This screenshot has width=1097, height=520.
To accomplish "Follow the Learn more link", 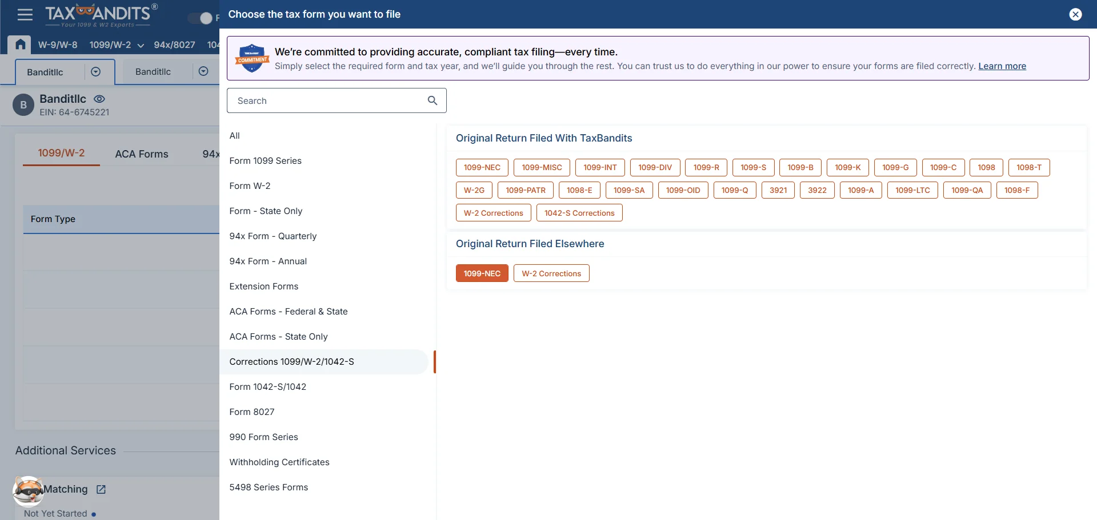I will pos(1002,66).
